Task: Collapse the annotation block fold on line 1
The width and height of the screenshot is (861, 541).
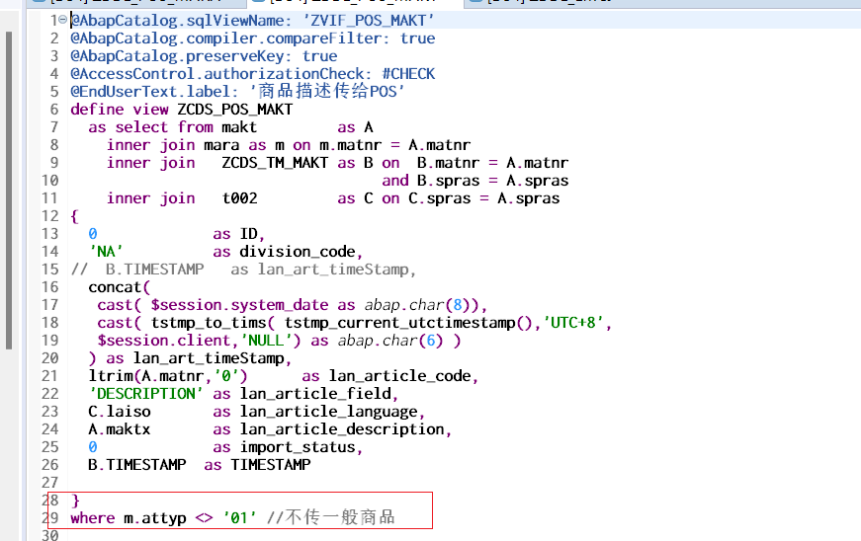Action: point(62,21)
